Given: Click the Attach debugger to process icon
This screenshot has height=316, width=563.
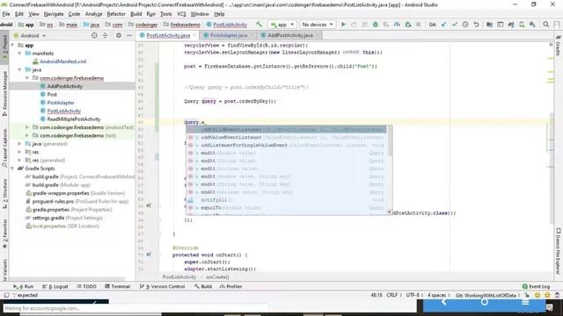Looking at the screenshot, I should pos(407,25).
